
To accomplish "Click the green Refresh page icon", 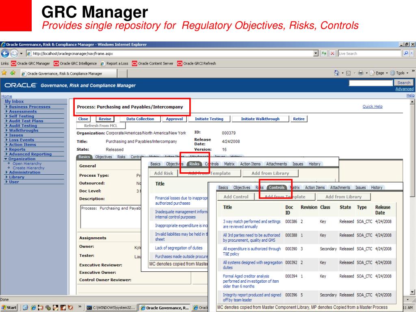I will tap(324, 53).
